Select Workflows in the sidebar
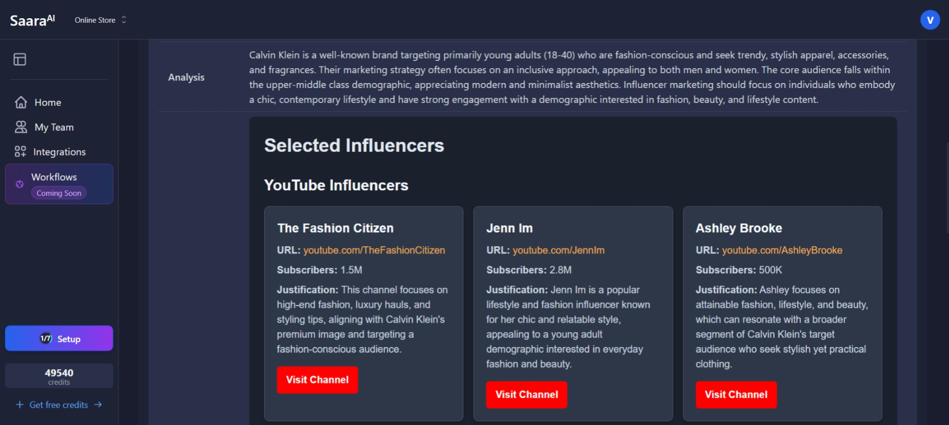This screenshot has height=425, width=949. click(59, 184)
